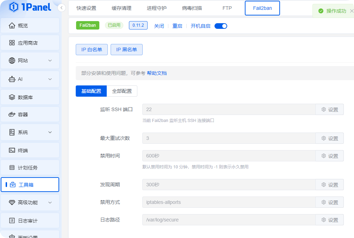Open the 终端 terminal page
Screen dimensions: 354x238
coord(30,150)
